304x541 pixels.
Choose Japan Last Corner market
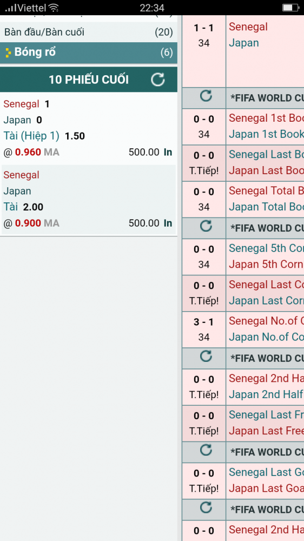[266, 300]
